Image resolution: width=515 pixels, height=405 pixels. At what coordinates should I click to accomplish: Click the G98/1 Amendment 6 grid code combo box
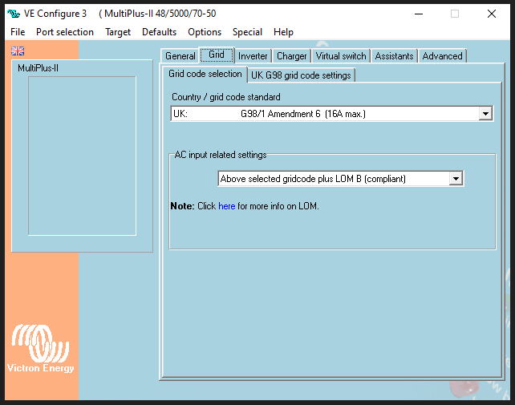coord(332,114)
